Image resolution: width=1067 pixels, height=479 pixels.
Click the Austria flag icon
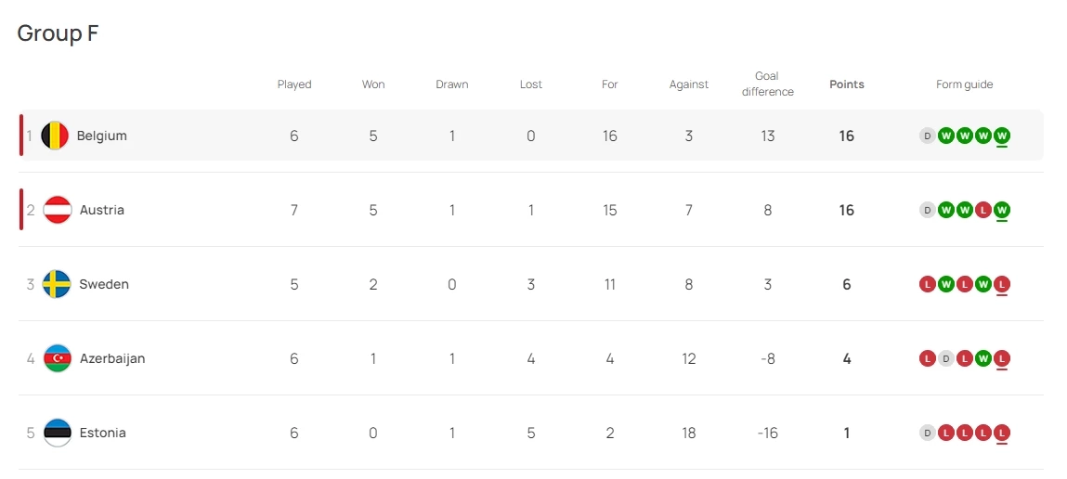click(58, 210)
